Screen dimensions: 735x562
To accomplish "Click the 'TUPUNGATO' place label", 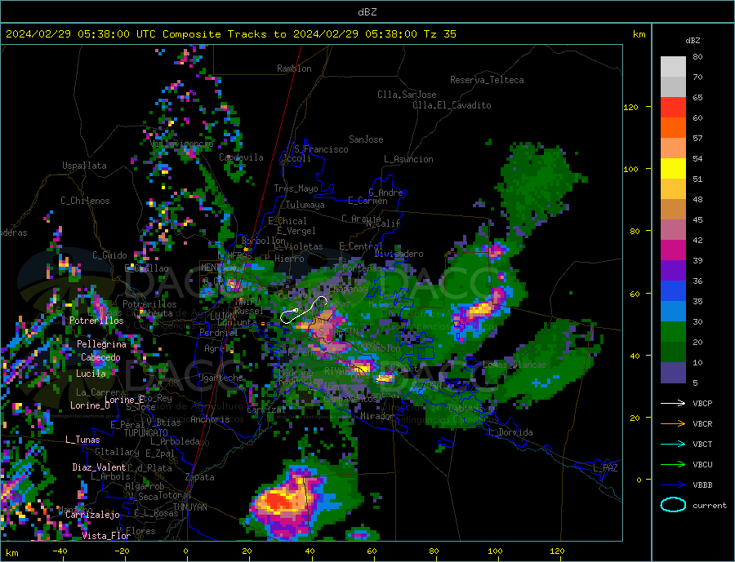I will pyautogui.click(x=145, y=433).
